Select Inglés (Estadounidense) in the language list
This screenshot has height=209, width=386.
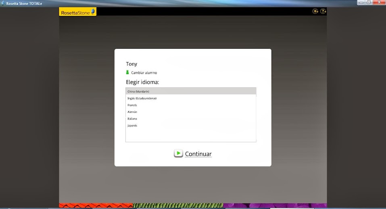191,98
